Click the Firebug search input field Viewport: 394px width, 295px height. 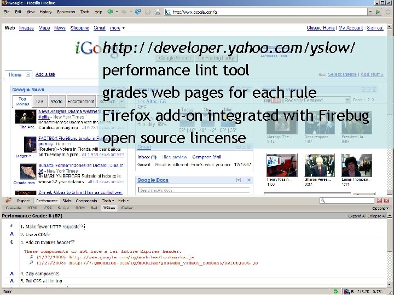coord(347,200)
